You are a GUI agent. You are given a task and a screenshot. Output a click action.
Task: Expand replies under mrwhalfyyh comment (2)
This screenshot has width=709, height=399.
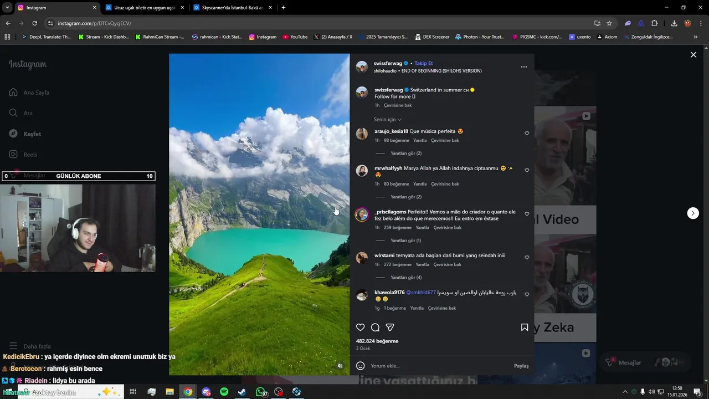406,197
